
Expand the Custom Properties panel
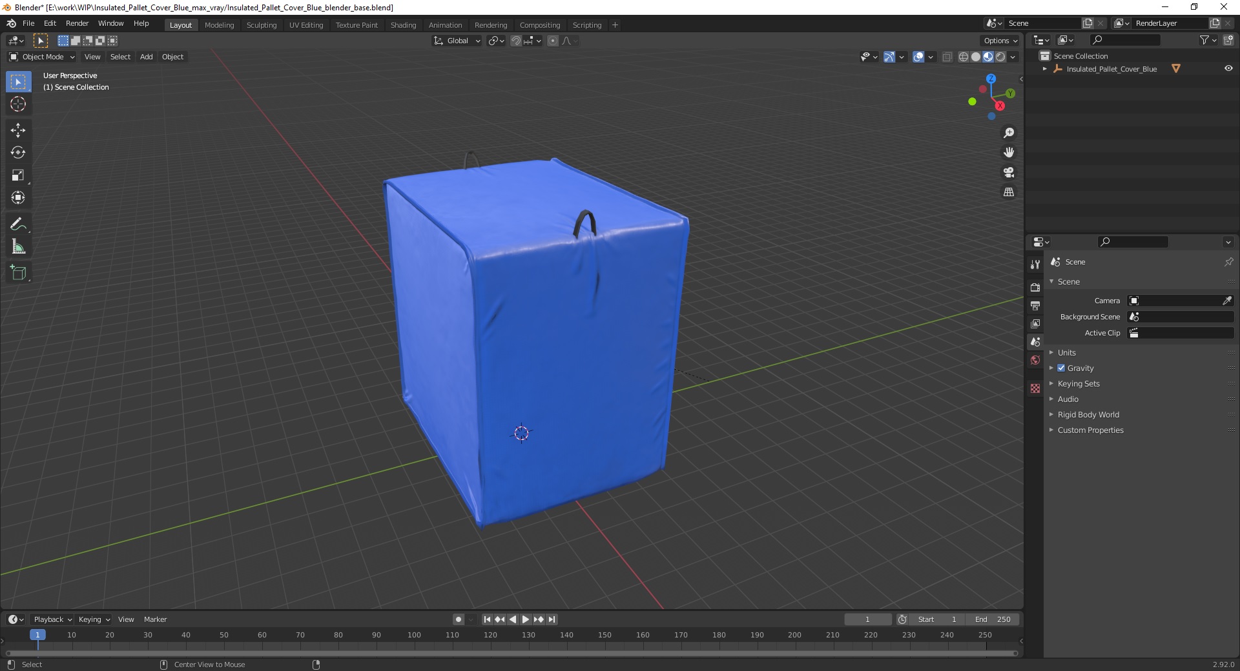click(x=1090, y=430)
